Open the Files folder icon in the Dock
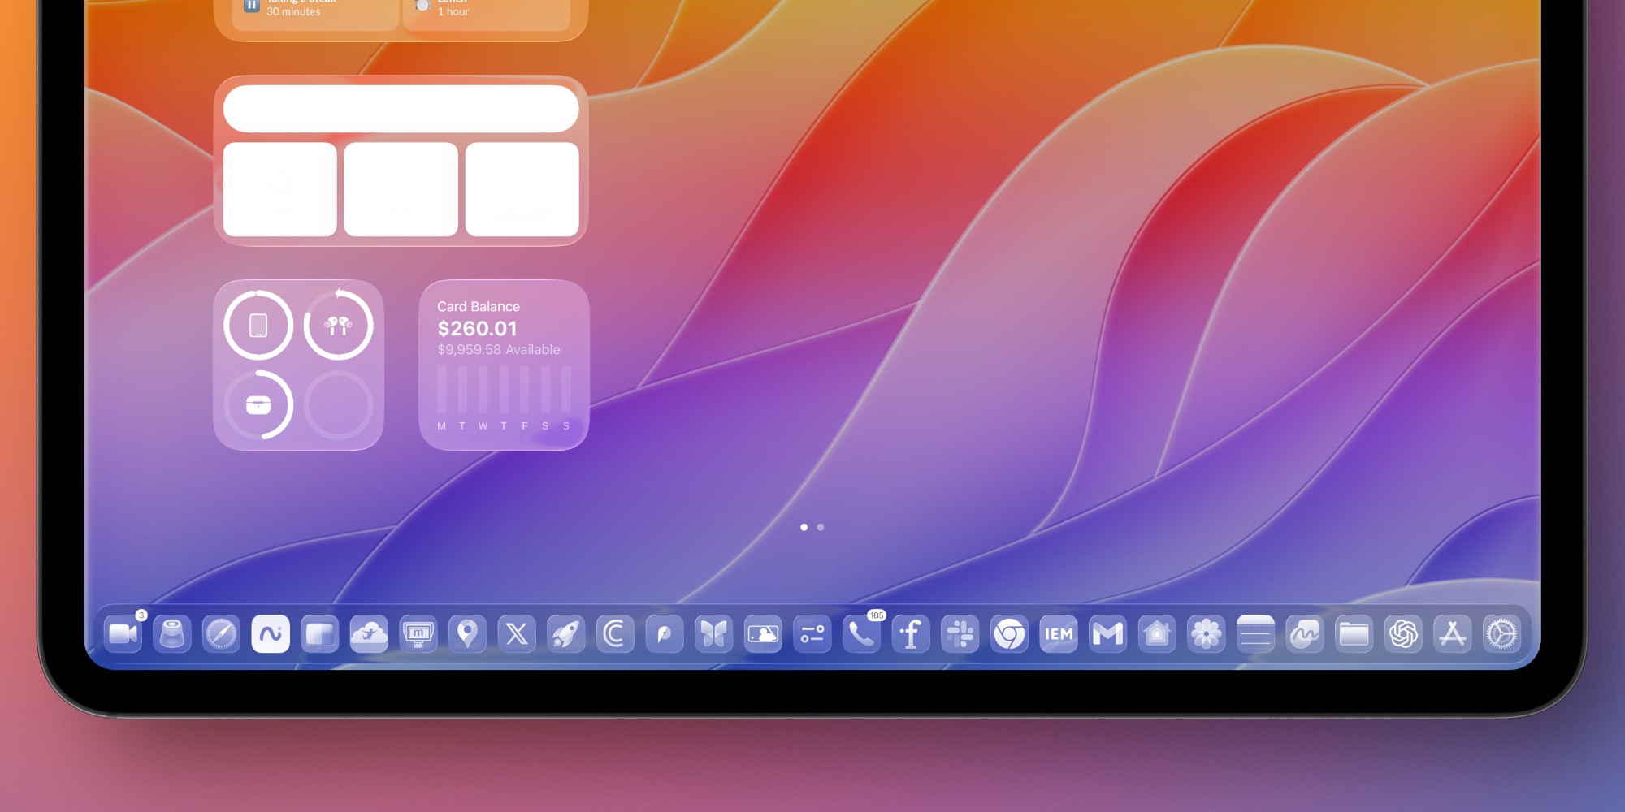This screenshot has height=812, width=1625. (1354, 634)
